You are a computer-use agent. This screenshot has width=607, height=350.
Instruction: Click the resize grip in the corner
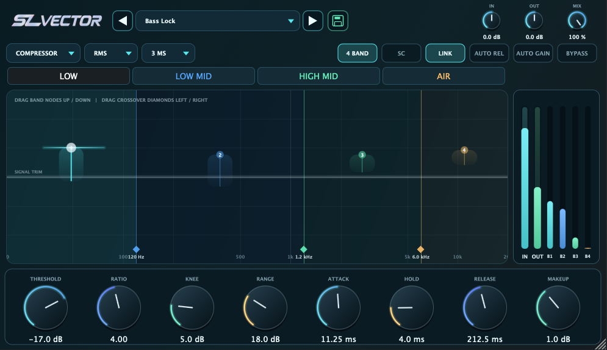[600, 344]
